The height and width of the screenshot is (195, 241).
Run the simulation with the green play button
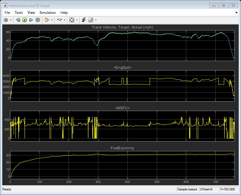pyautogui.click(x=25, y=20)
